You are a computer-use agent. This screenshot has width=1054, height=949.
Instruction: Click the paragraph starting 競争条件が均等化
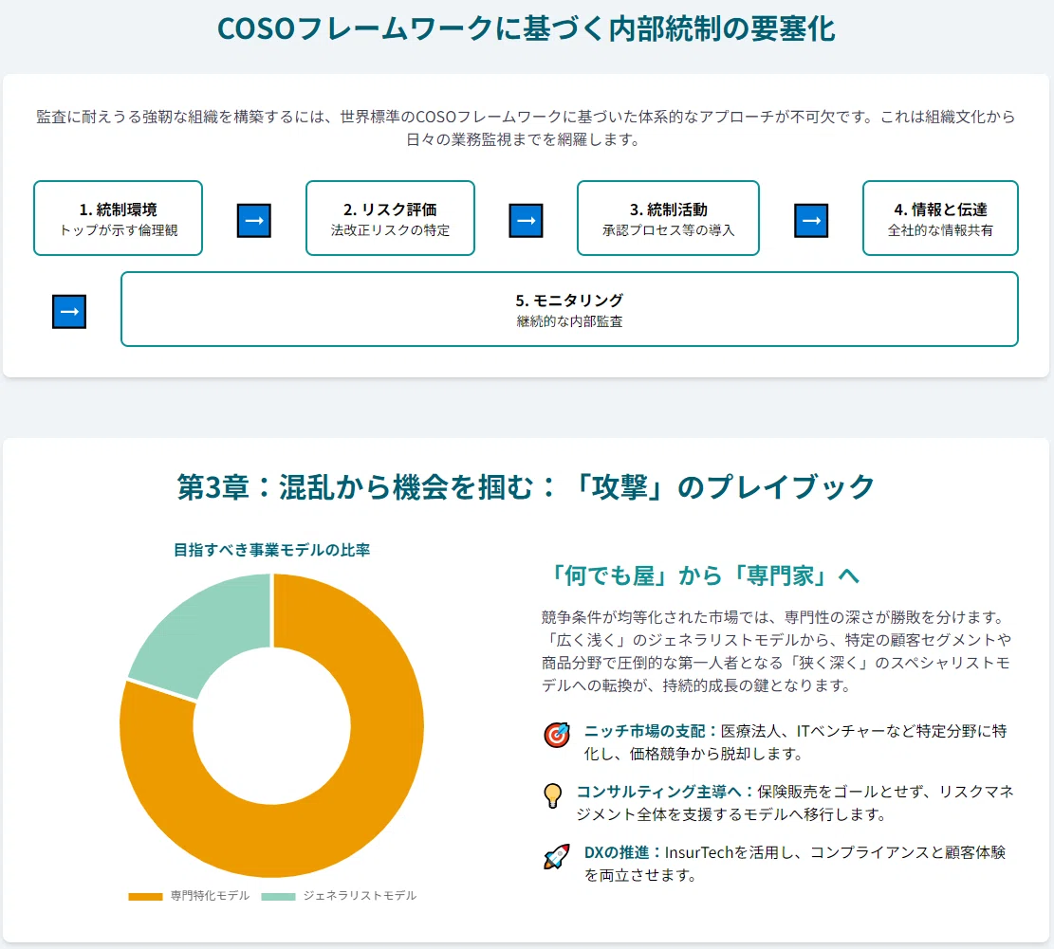pyautogui.click(x=776, y=651)
